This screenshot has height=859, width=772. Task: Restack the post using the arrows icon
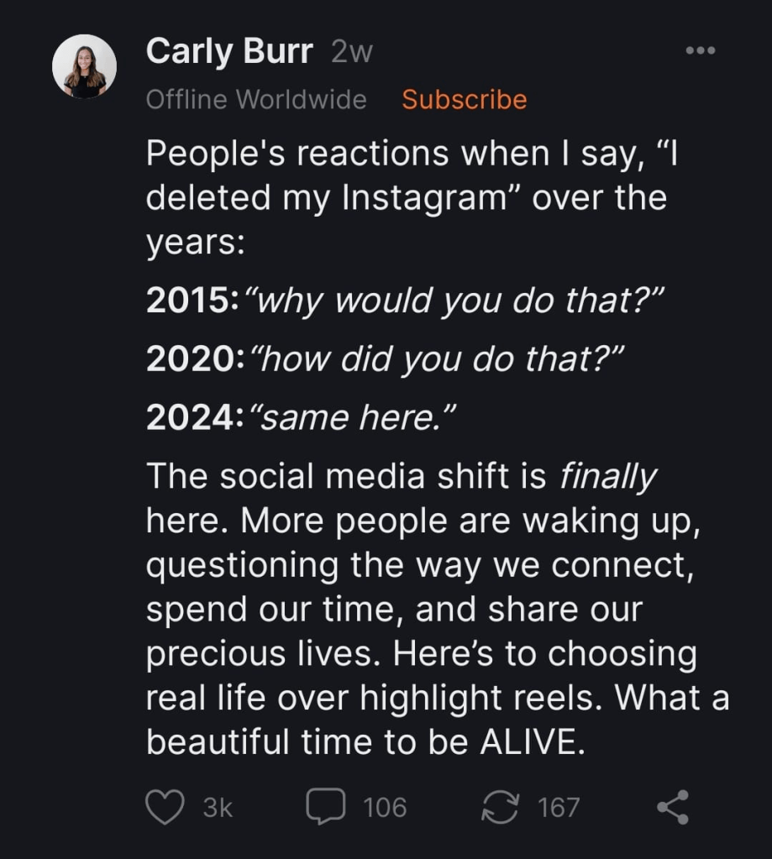coord(500,807)
